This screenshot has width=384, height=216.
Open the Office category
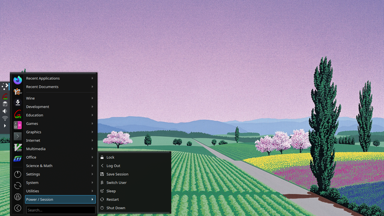coord(60,157)
